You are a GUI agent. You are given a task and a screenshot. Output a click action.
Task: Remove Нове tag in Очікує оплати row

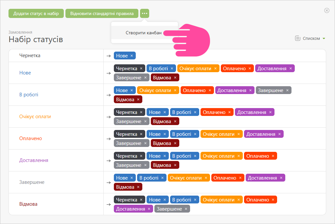coord(165,112)
